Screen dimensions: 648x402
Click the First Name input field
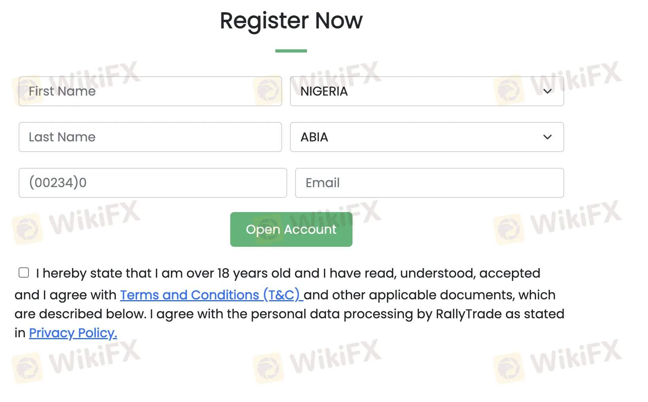150,91
